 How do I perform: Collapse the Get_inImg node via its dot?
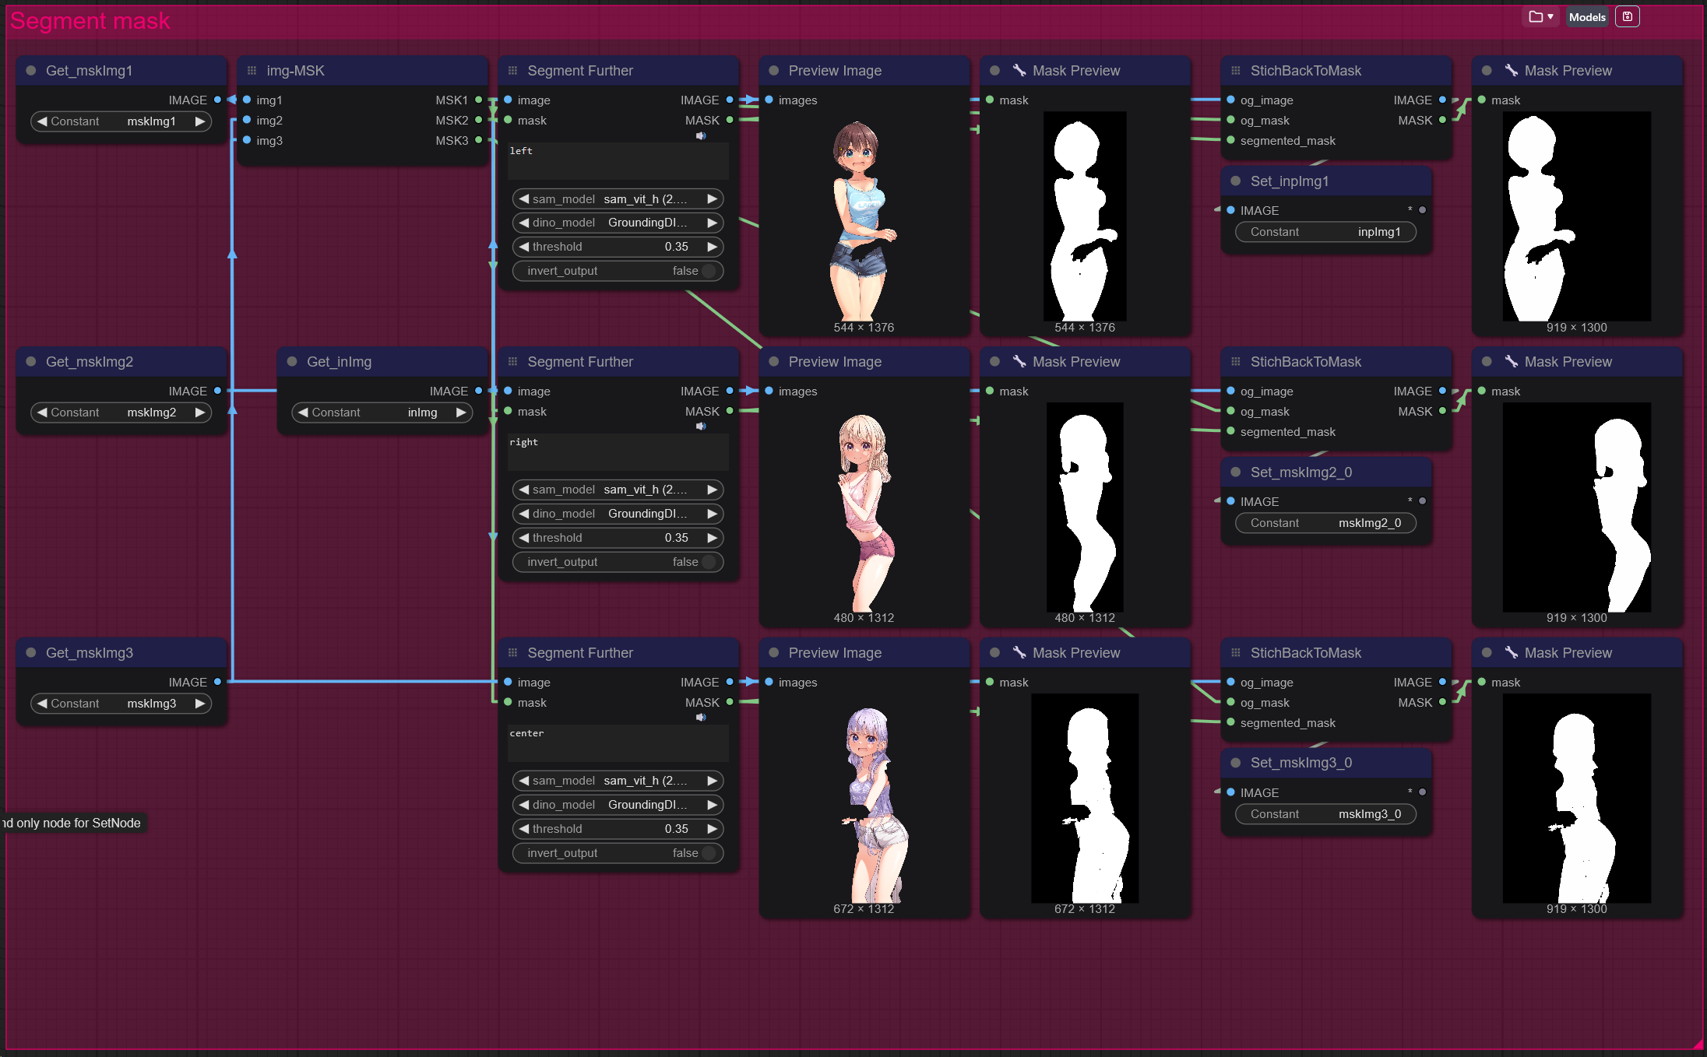(292, 362)
